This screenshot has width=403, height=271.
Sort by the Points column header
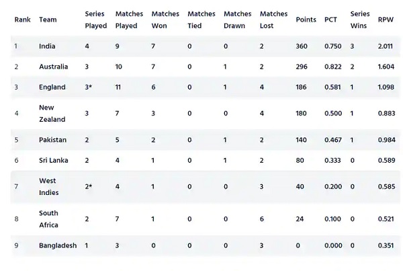coord(306,20)
